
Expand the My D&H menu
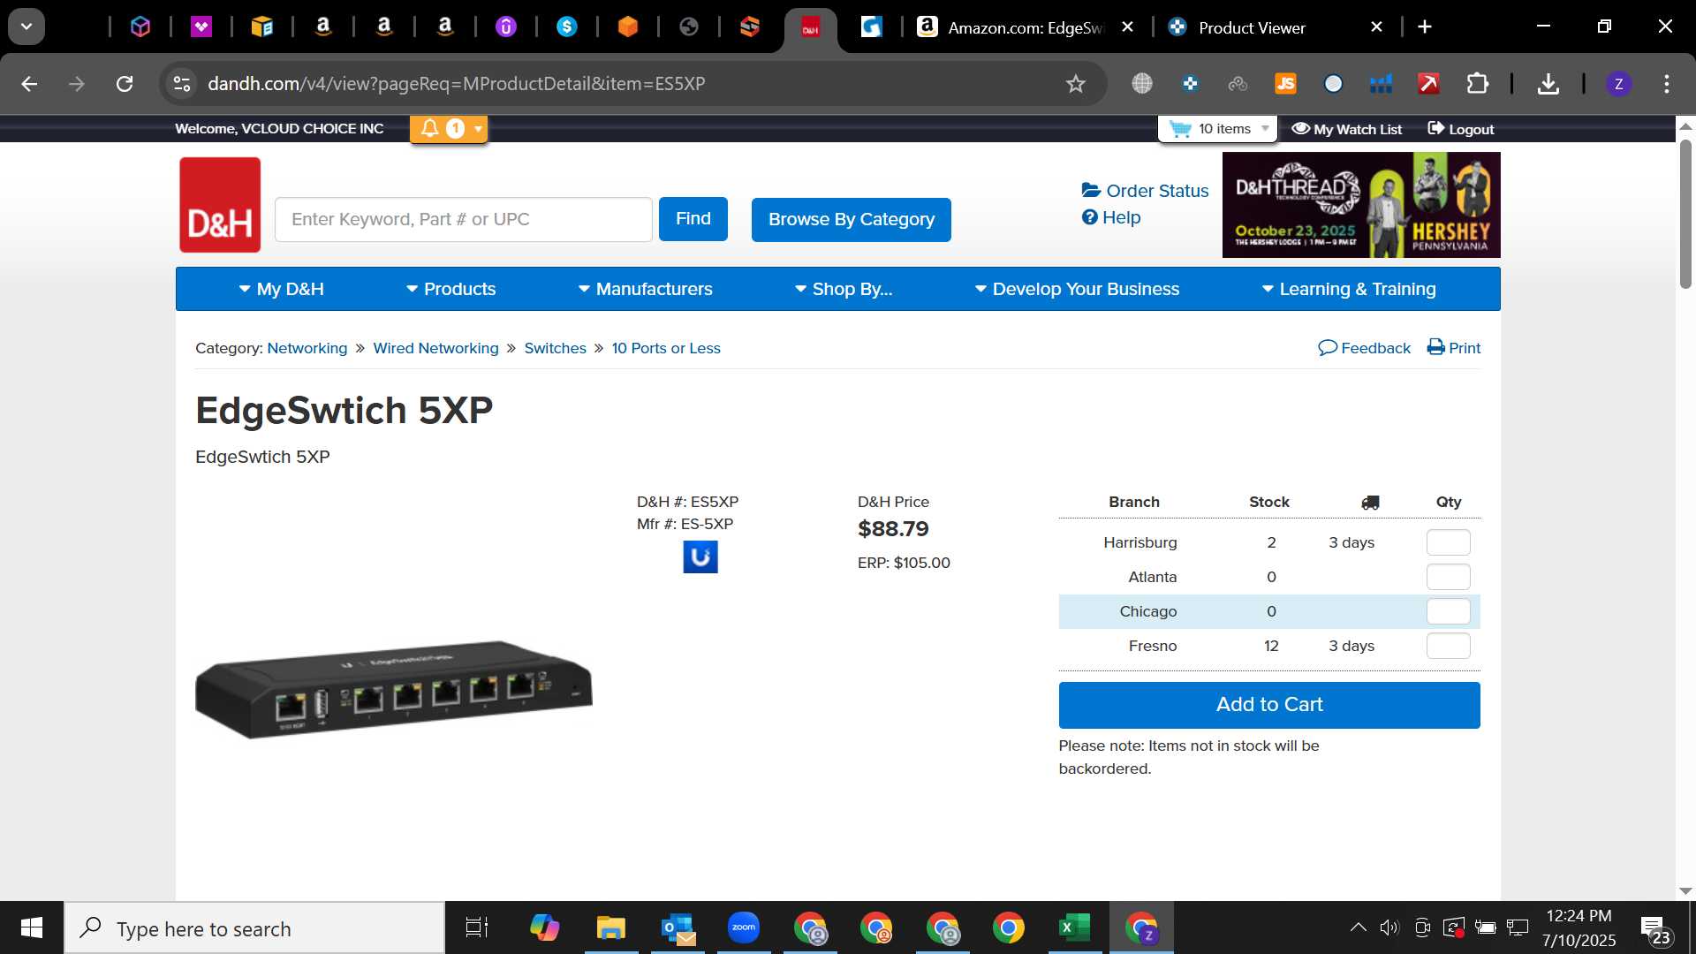[x=281, y=289]
